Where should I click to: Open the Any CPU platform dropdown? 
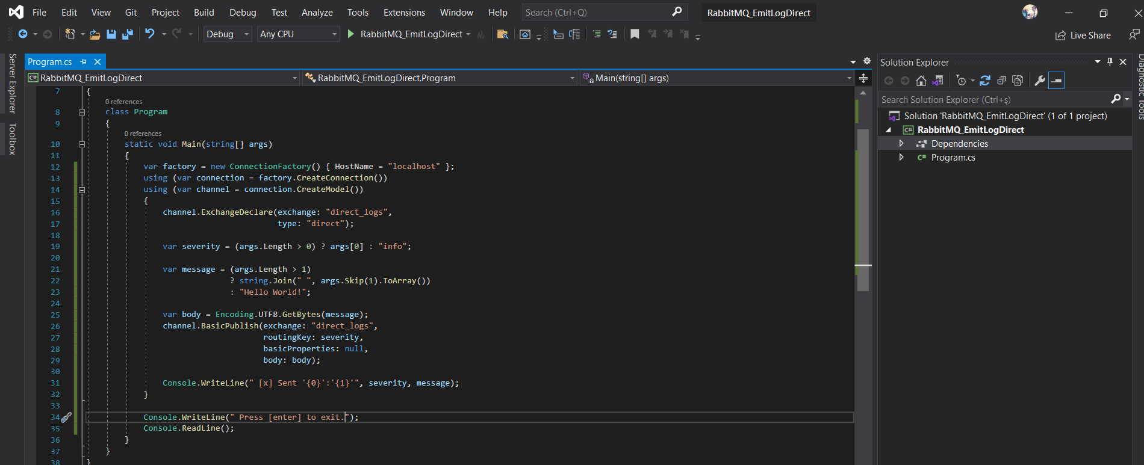(x=298, y=34)
